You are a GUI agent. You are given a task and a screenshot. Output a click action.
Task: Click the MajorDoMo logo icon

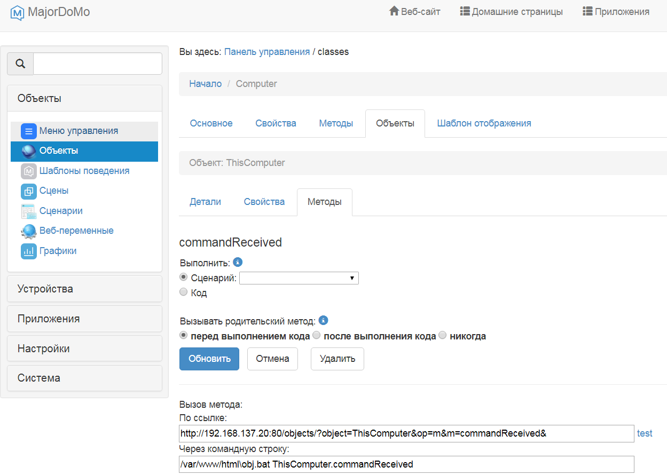point(18,12)
